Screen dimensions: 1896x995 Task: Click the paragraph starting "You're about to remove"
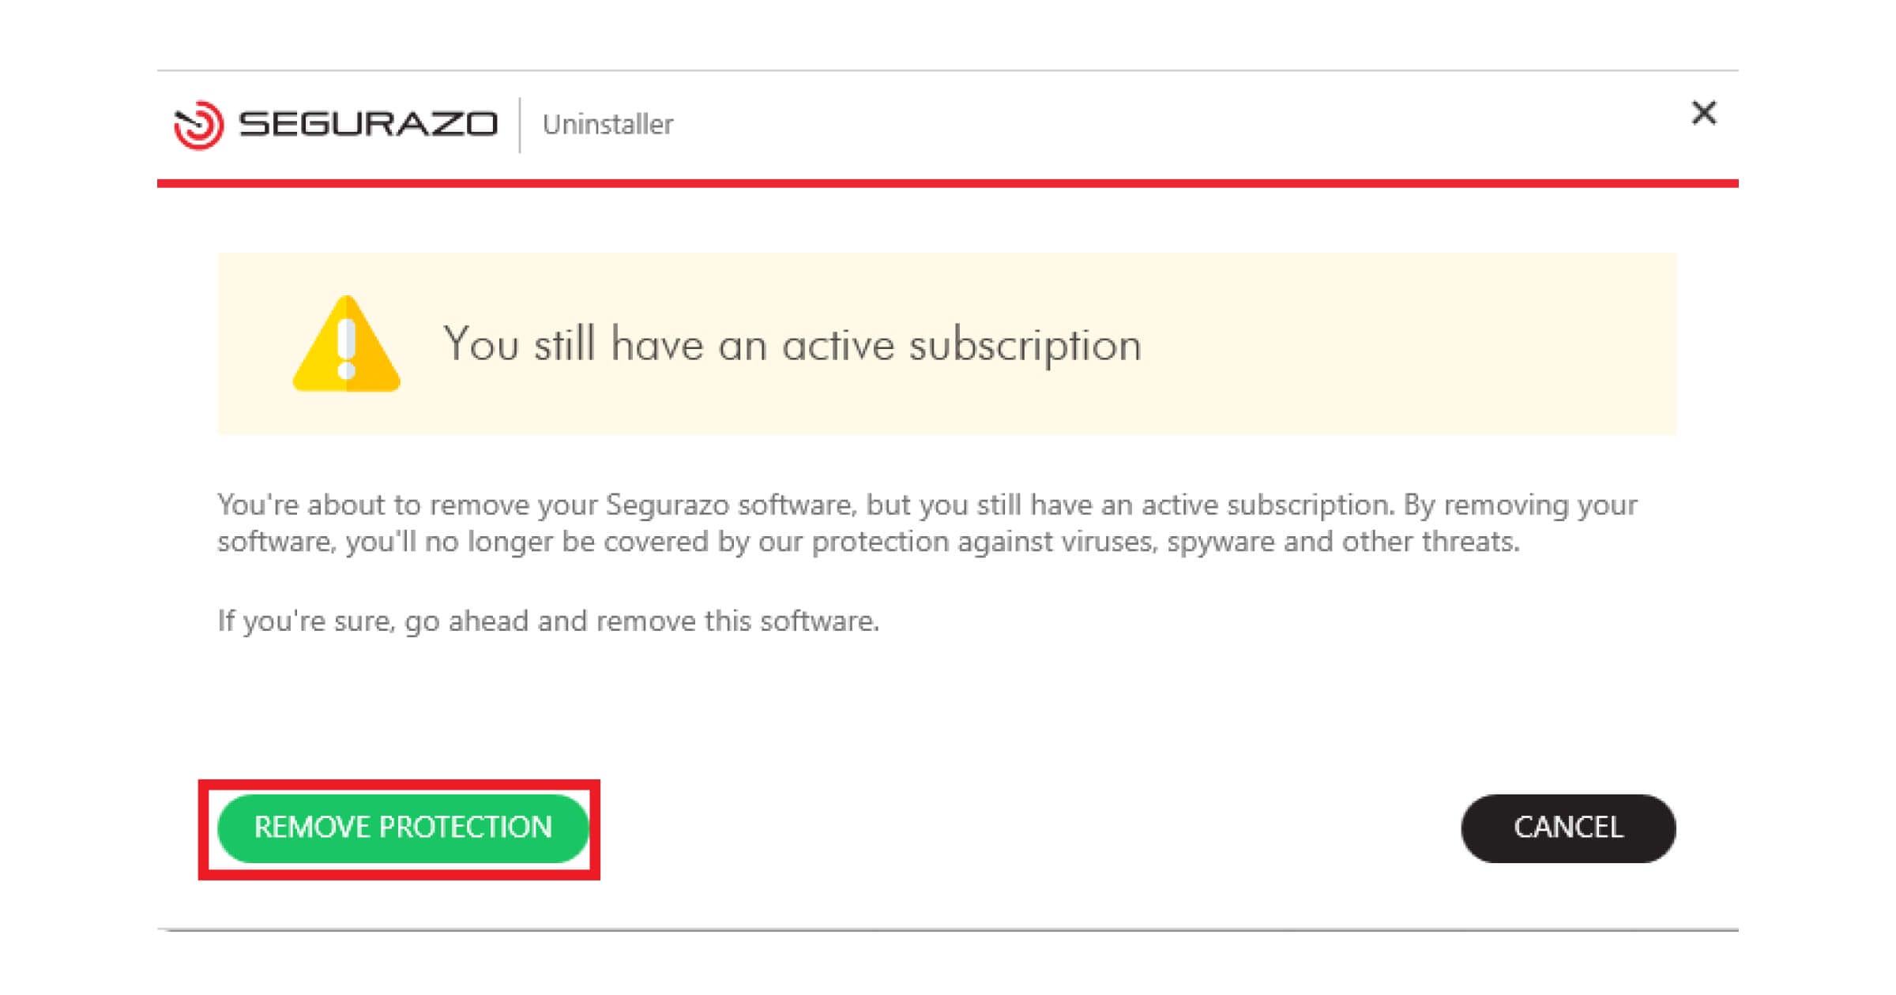927,523
